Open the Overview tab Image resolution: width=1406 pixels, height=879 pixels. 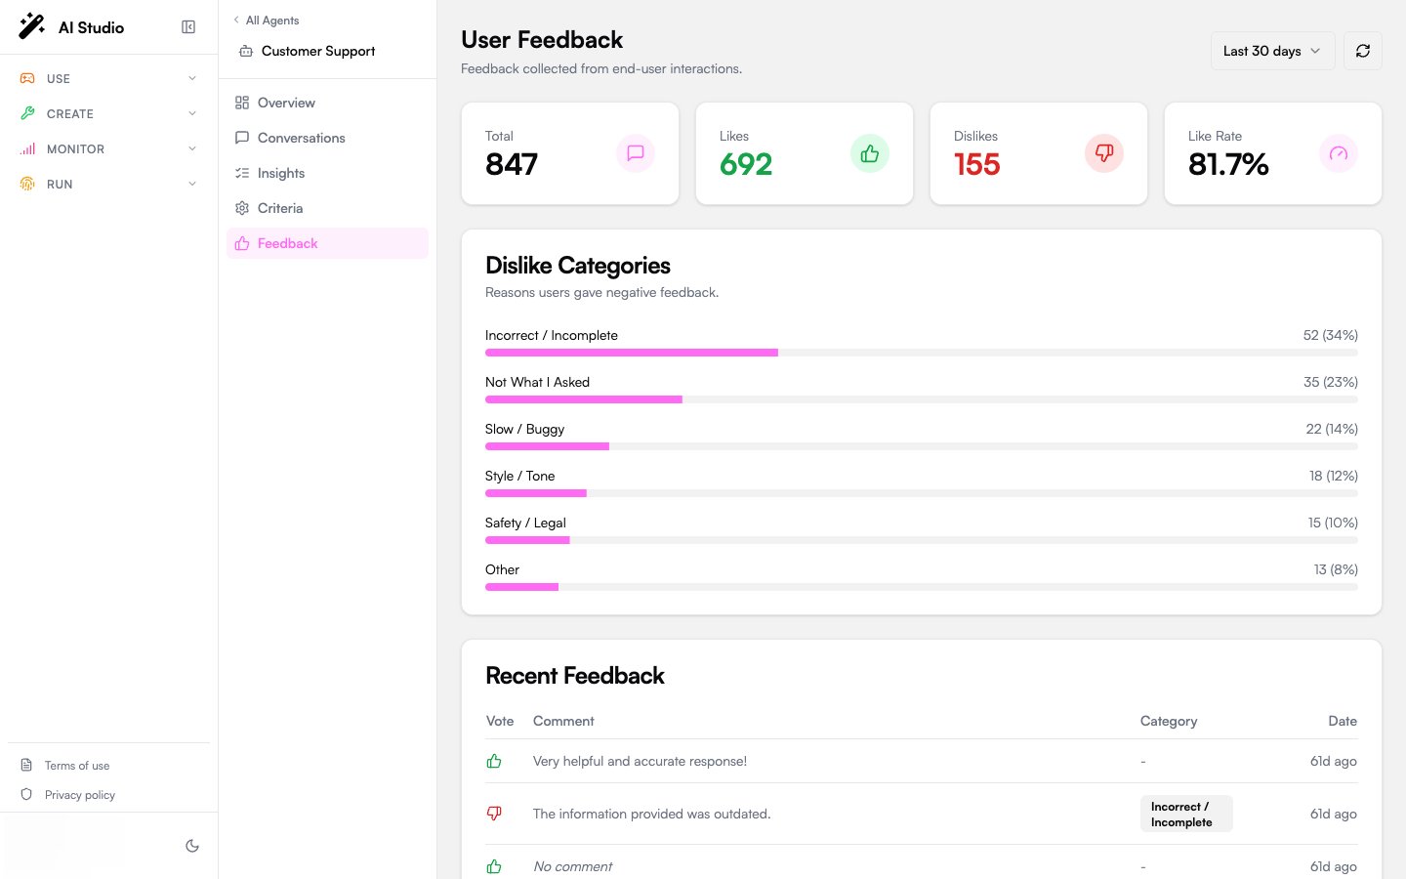click(327, 103)
